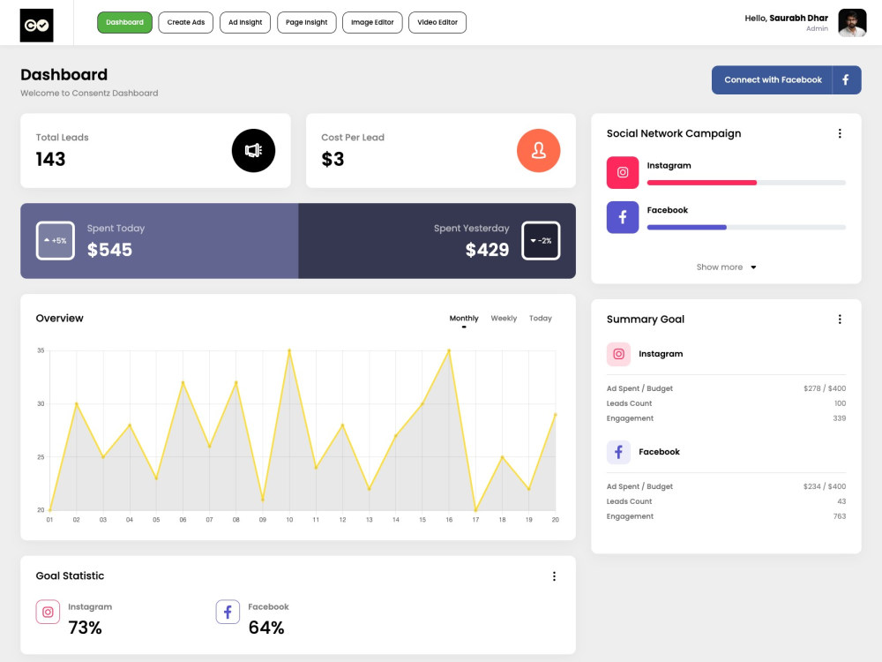Click Saurabh Dhar's profile avatar
This screenshot has height=662, width=882.
click(852, 23)
